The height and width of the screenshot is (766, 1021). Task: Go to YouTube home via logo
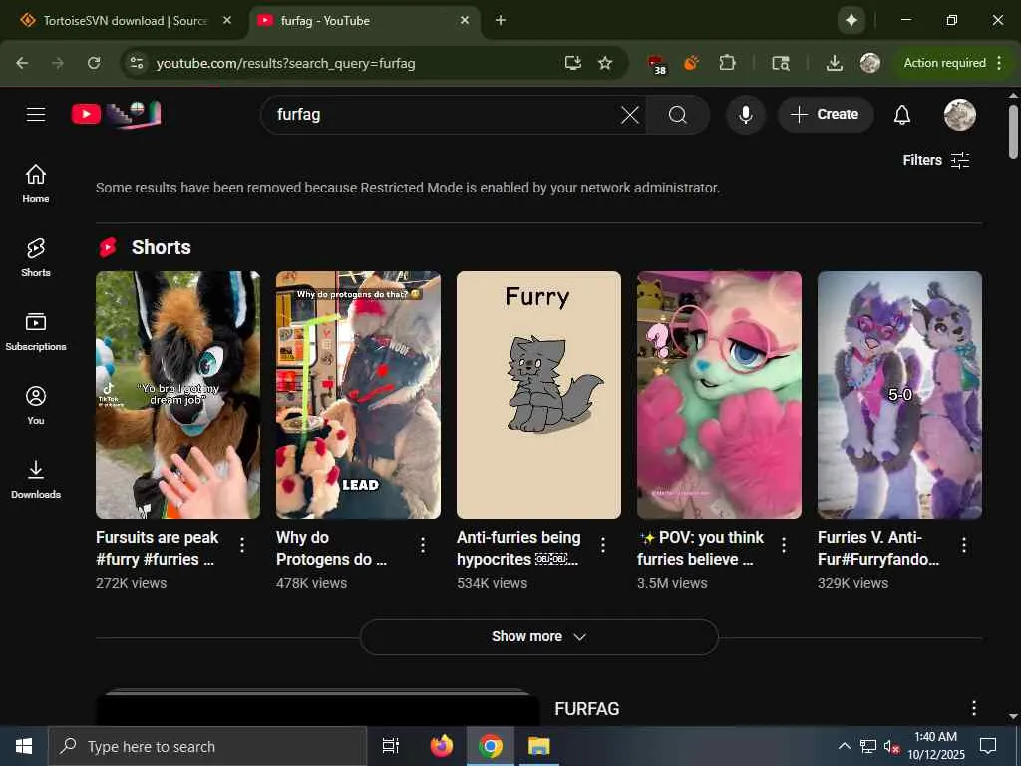click(x=116, y=115)
